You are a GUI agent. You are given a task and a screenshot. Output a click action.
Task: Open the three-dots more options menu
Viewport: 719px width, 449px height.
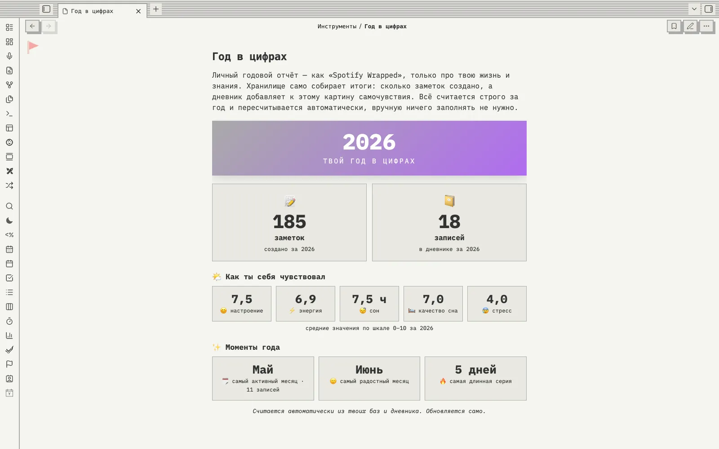[x=706, y=26]
